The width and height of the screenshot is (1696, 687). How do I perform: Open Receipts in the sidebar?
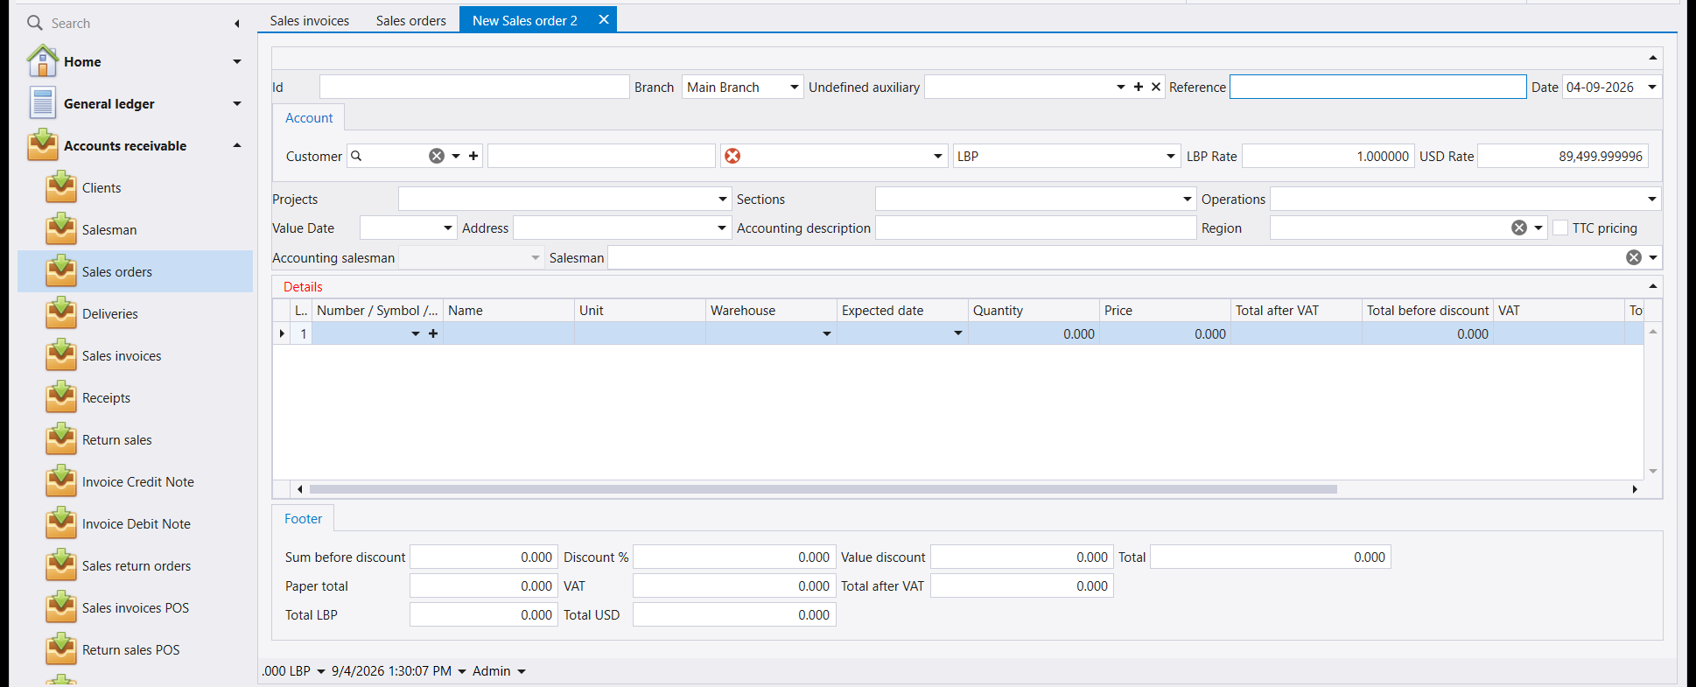click(x=106, y=397)
